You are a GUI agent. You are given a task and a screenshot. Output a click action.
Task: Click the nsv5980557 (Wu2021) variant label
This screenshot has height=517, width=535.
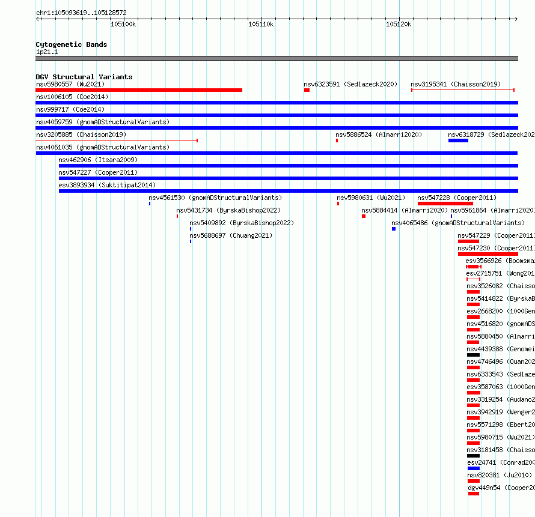pyautogui.click(x=70, y=84)
